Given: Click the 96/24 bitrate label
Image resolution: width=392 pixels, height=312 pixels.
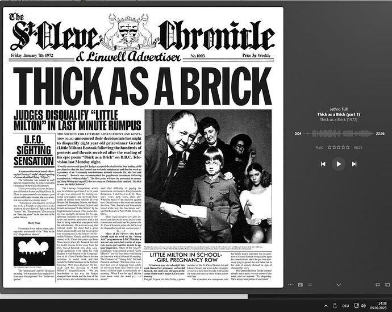Looking at the screenshot, I should [x=358, y=148].
